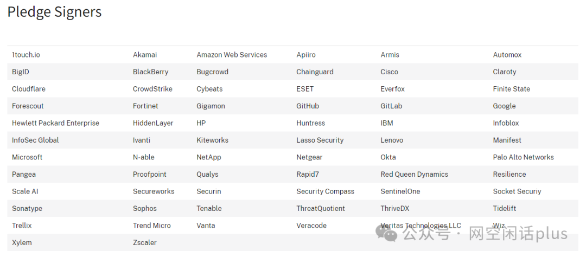
Task: Select the Amazon Web Services entry
Action: coord(232,55)
